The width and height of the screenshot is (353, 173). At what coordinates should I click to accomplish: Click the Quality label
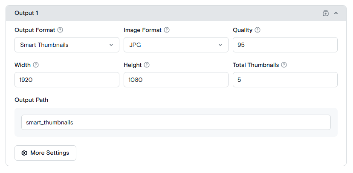click(243, 30)
